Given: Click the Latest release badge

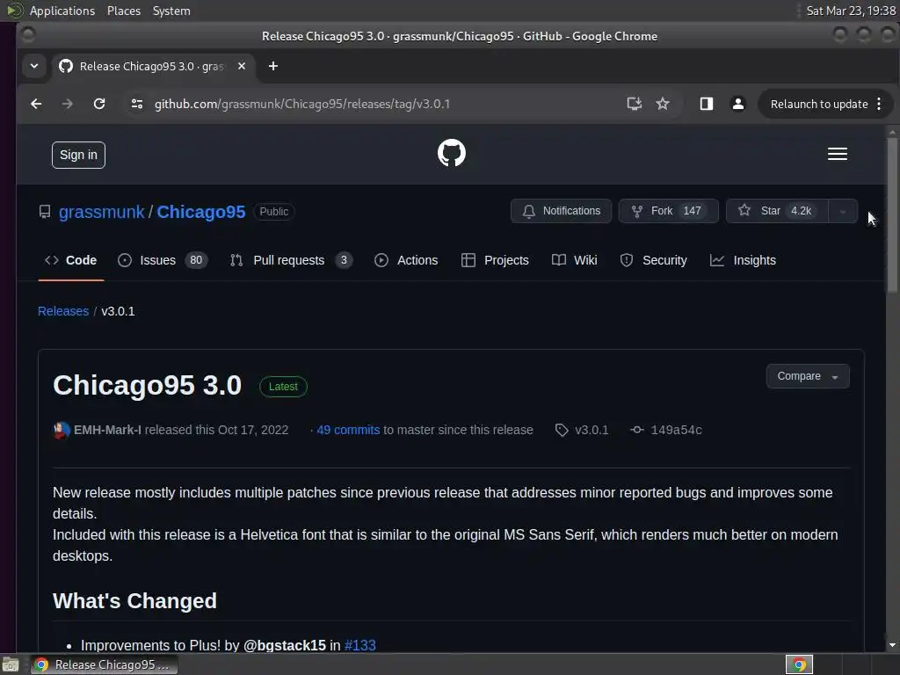Looking at the screenshot, I should click(283, 387).
